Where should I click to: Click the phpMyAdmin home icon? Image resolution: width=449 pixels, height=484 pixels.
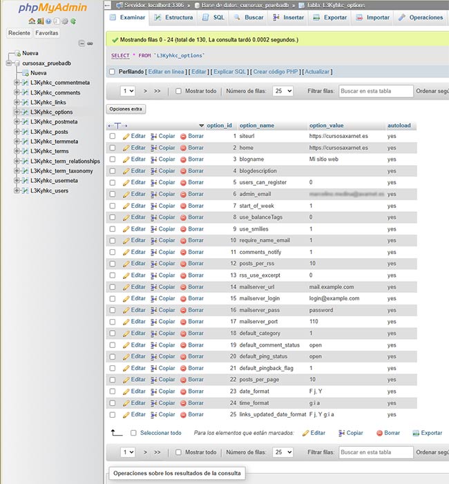pos(32,21)
